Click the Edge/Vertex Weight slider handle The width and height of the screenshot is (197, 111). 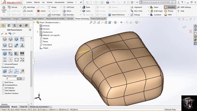(19, 79)
